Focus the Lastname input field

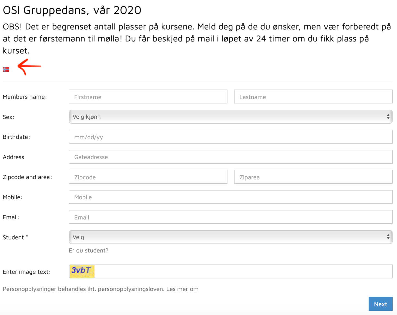[x=313, y=97]
